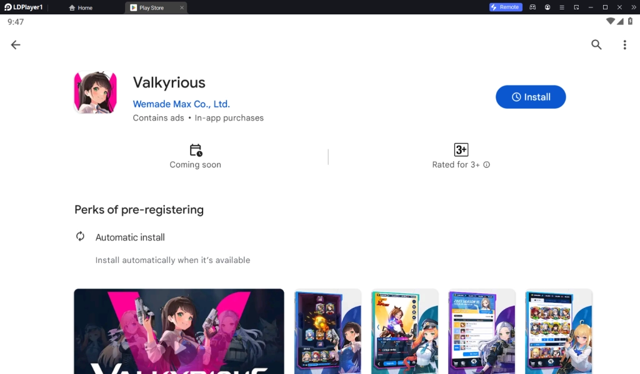Open the LDPlayer user account icon

547,7
